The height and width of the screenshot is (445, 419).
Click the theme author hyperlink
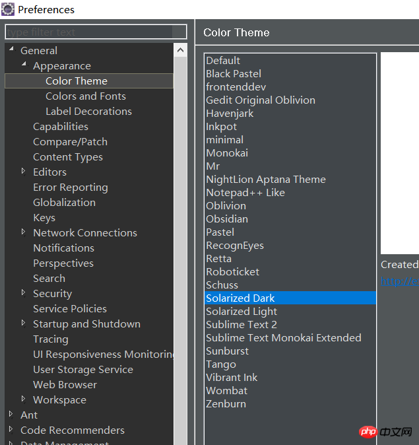(400, 282)
